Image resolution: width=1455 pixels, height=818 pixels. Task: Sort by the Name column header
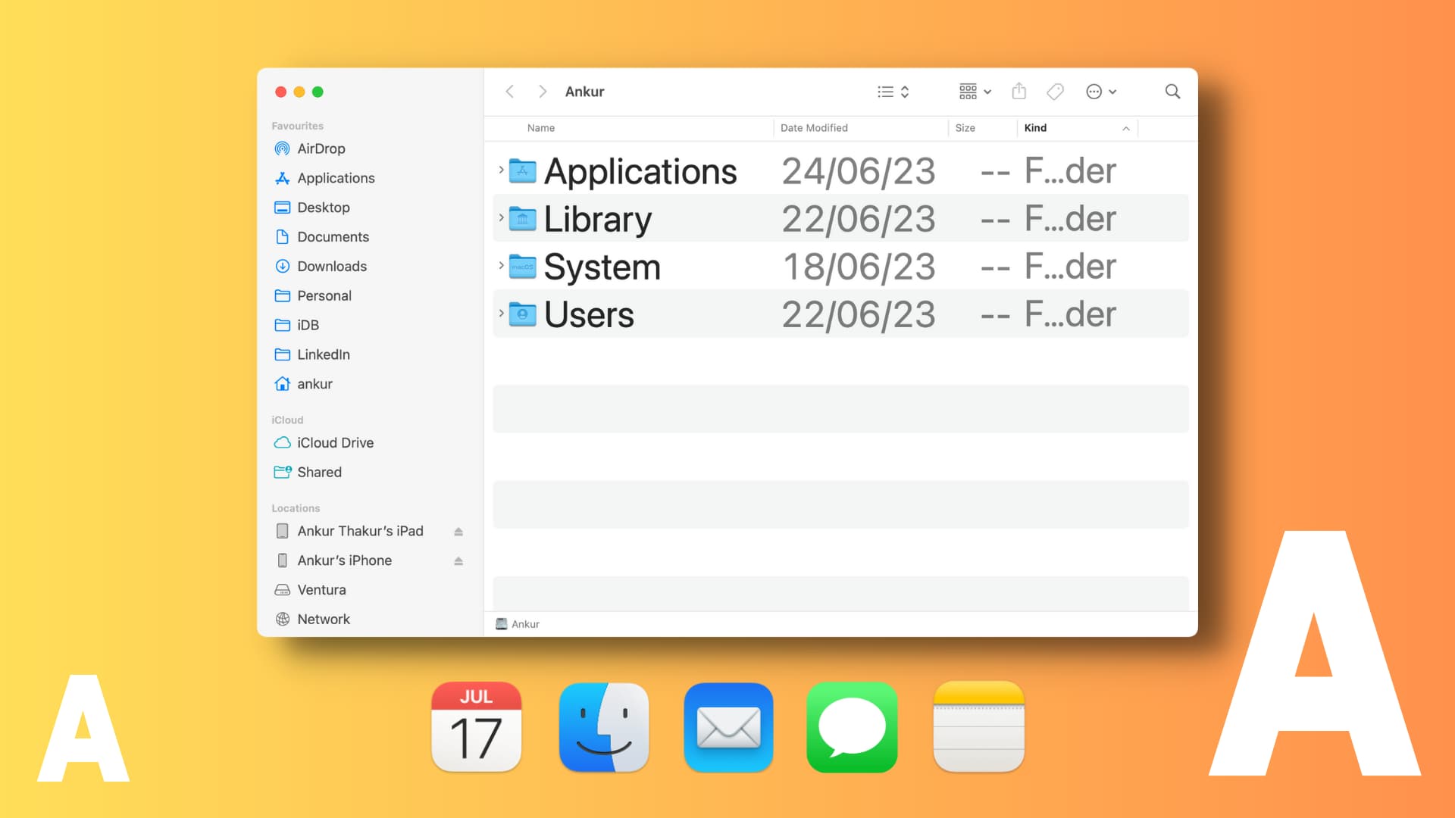click(541, 128)
